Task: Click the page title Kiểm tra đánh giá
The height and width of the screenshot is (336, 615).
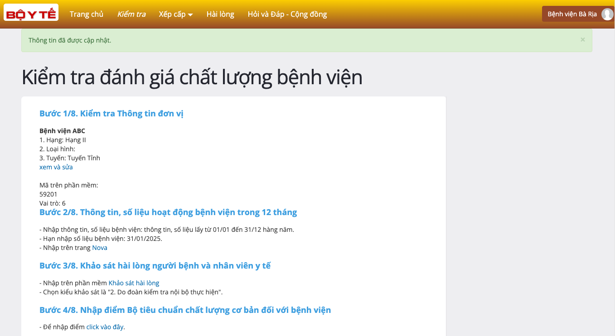Action: pyautogui.click(x=192, y=77)
